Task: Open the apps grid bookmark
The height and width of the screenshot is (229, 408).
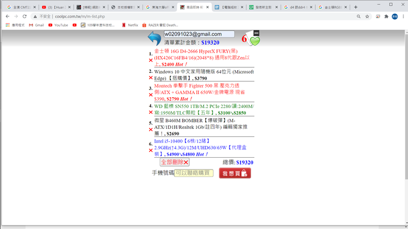Action: pyautogui.click(x=15, y=25)
